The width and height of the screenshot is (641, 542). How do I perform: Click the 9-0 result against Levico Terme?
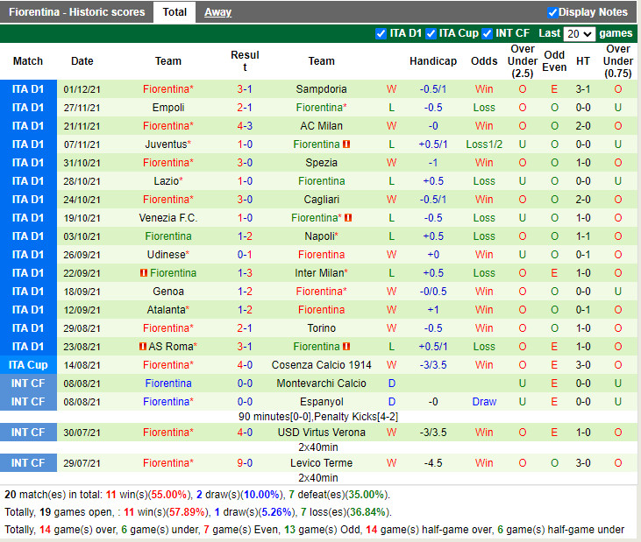(245, 463)
